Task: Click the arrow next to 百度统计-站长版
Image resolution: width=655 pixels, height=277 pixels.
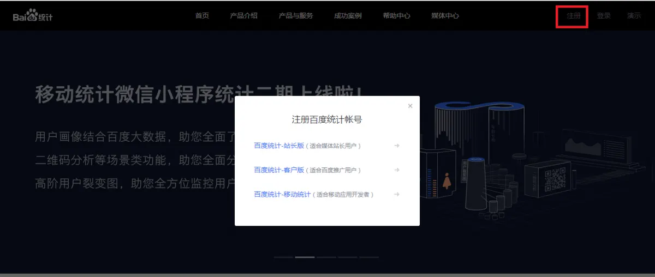Action: (x=397, y=146)
